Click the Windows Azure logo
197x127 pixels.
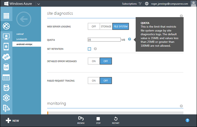coord(18,4)
